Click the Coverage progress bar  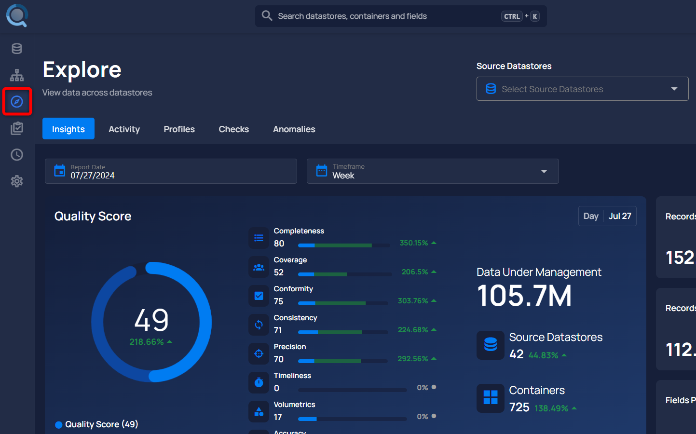pyautogui.click(x=345, y=274)
